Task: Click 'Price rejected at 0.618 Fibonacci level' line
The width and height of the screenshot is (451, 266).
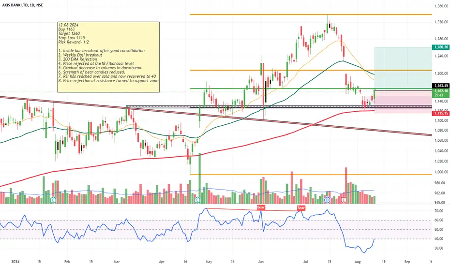Action: 96,63
